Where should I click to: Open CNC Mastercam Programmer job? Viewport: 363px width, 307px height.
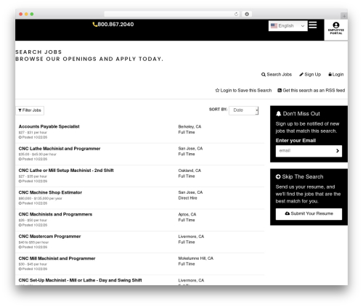point(49,237)
